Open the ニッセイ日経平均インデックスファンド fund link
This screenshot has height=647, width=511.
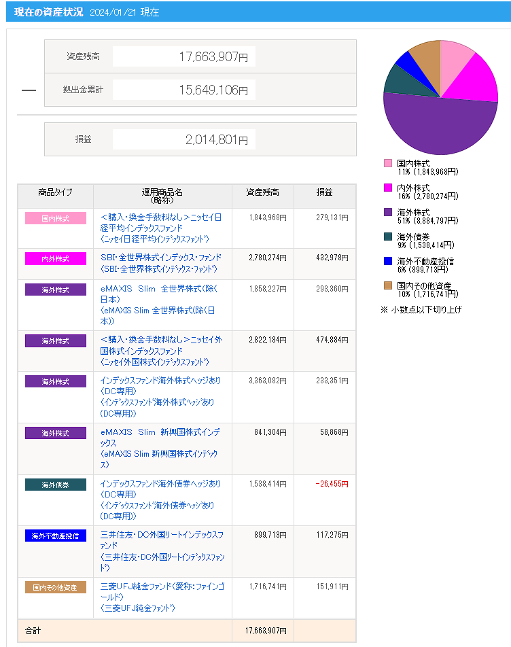(x=161, y=222)
